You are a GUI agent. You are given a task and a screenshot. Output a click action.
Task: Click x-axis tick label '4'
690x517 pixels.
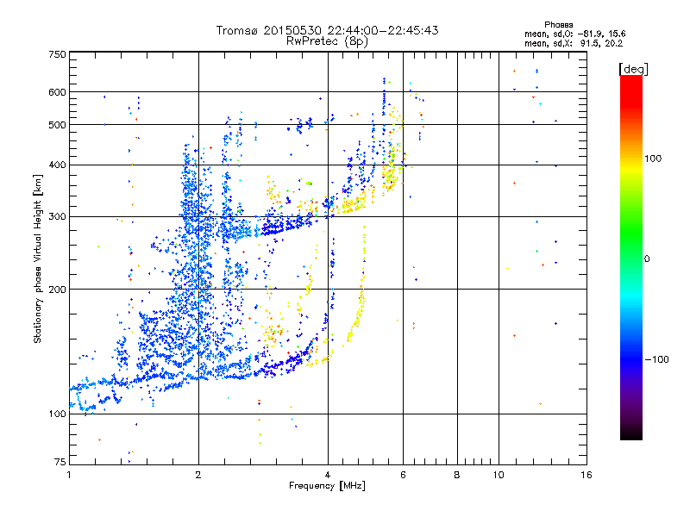[328, 475]
